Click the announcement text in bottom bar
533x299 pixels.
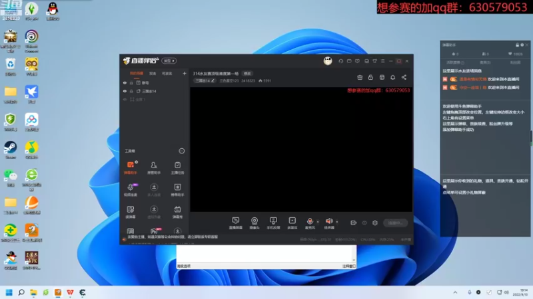tap(173, 237)
